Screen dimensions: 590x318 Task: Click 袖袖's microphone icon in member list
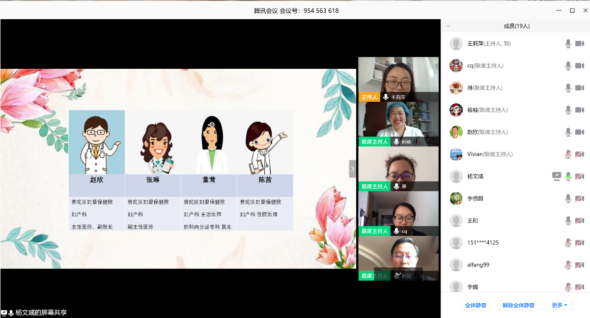coord(568,110)
